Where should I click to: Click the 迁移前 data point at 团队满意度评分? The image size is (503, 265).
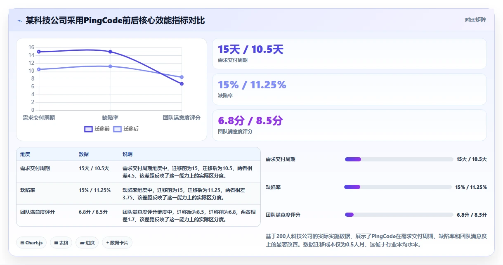182,84
